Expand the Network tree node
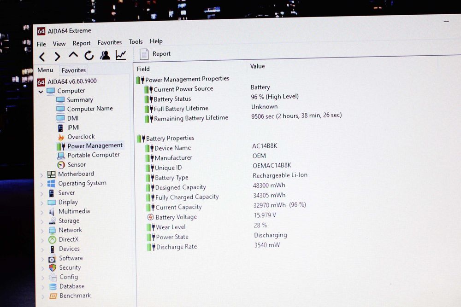The width and height of the screenshot is (461, 307). coord(42,231)
